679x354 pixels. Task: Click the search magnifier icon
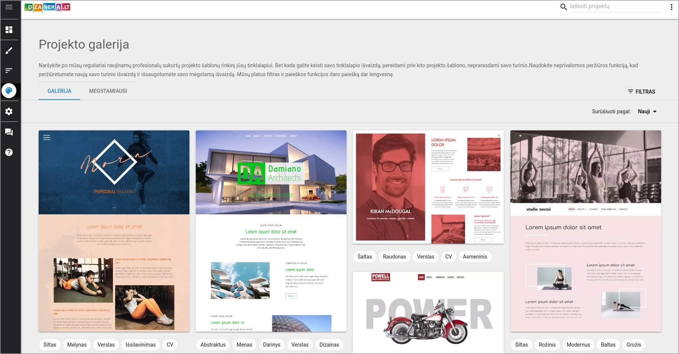(x=563, y=7)
